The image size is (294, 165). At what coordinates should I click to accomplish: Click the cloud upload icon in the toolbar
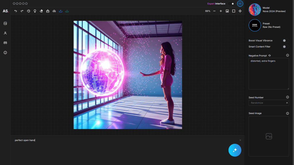click(54, 11)
